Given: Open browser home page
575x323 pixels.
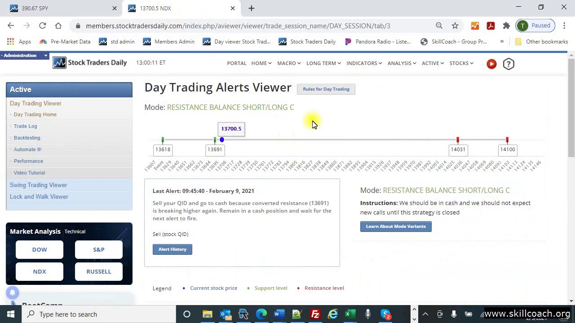Looking at the screenshot, I should click(x=58, y=26).
